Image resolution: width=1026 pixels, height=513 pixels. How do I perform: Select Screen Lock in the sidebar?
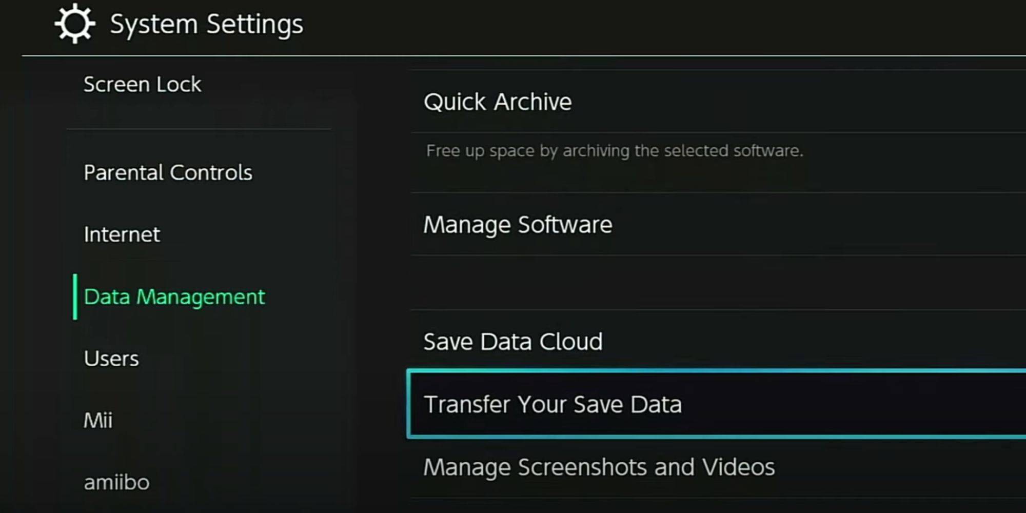[142, 84]
